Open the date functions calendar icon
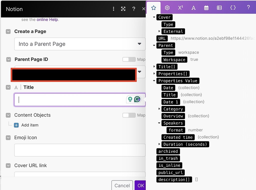Screen dimensions: 256x190 [206, 8]
